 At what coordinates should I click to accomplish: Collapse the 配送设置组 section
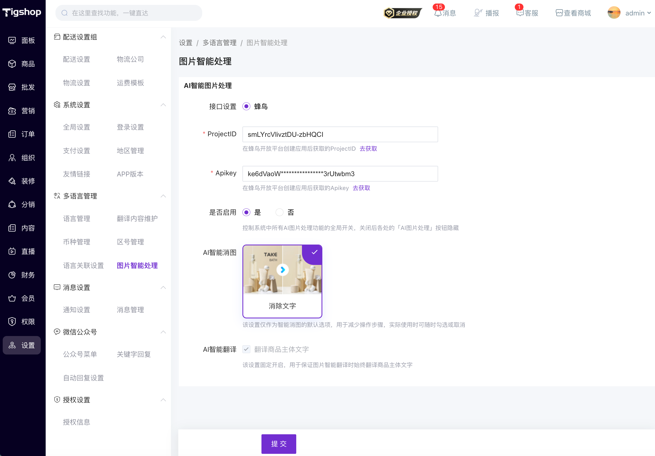(163, 37)
